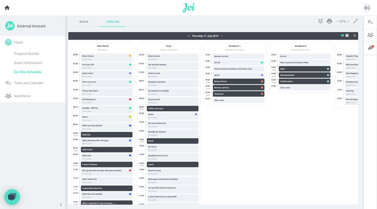The width and height of the screenshot is (377, 209).
Task: Go to previous day arrow
Action: click(189, 36)
